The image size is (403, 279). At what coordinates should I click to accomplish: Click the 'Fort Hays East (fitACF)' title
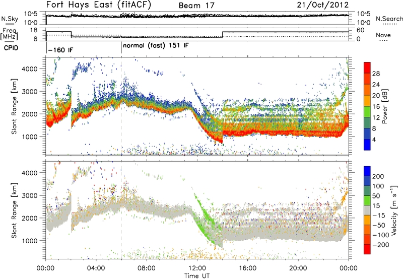pyautogui.click(x=98, y=5)
